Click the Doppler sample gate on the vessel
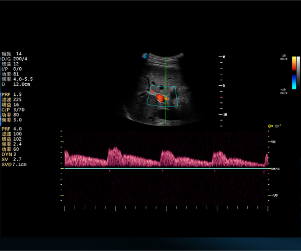The image size is (301, 251). 166,99
